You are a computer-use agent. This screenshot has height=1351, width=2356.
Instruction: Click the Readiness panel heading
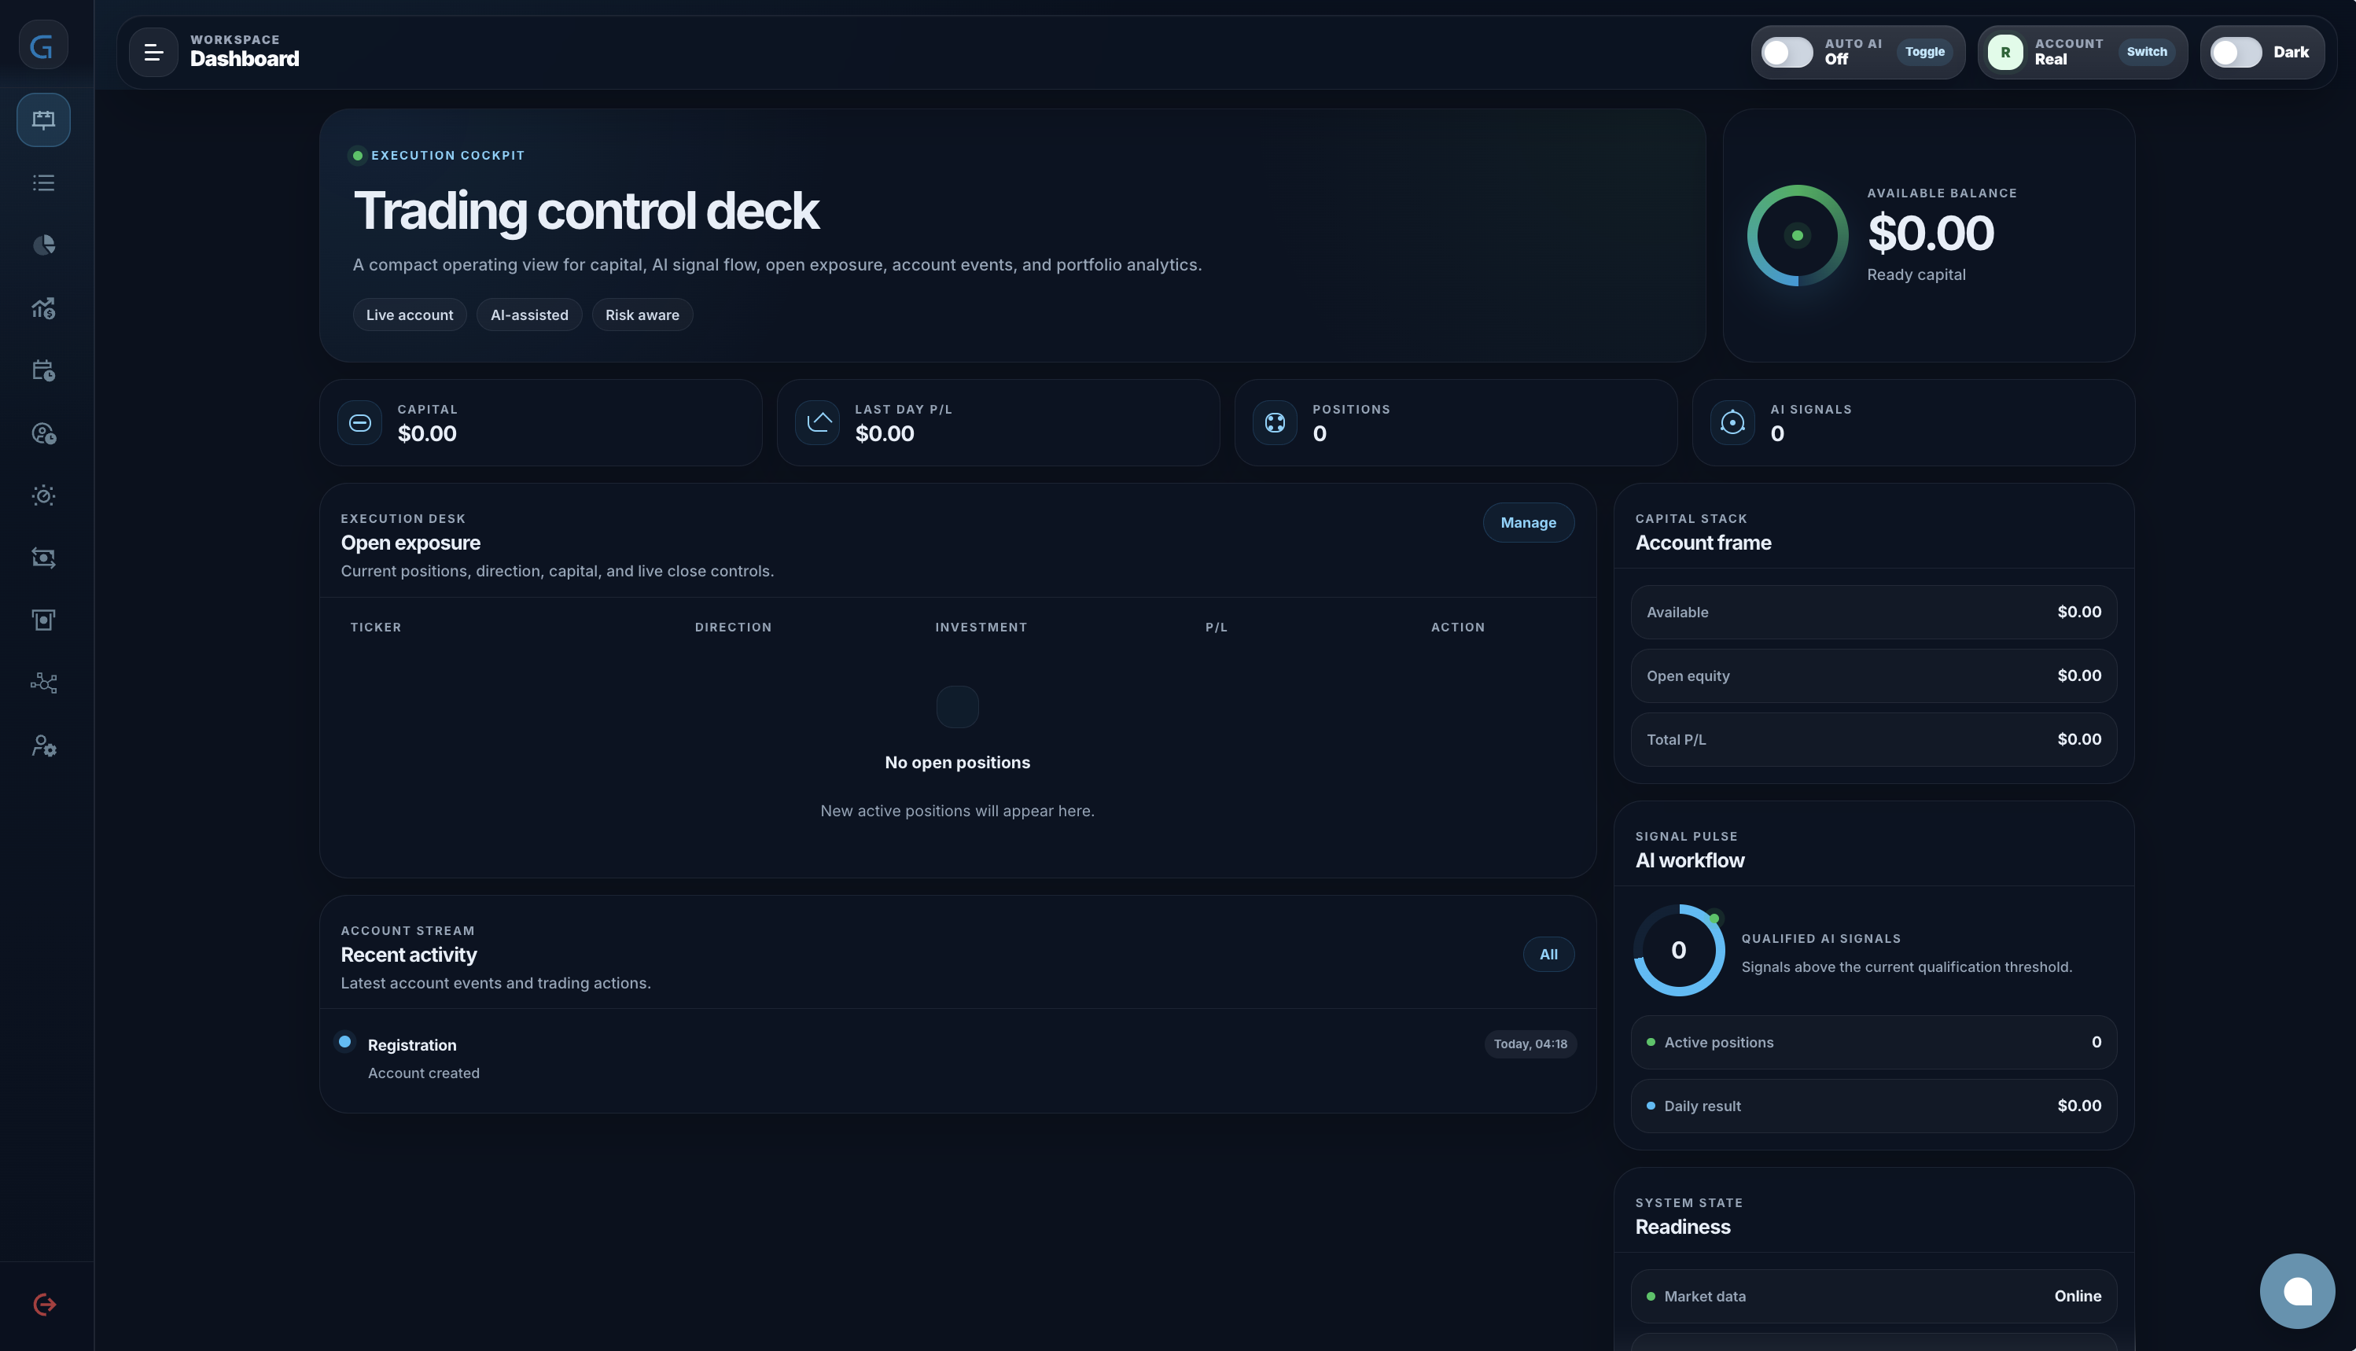(x=1682, y=1227)
